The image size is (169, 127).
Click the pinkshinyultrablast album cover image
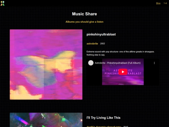tap(46, 65)
